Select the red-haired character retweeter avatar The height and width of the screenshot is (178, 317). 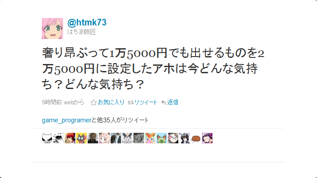(70, 138)
